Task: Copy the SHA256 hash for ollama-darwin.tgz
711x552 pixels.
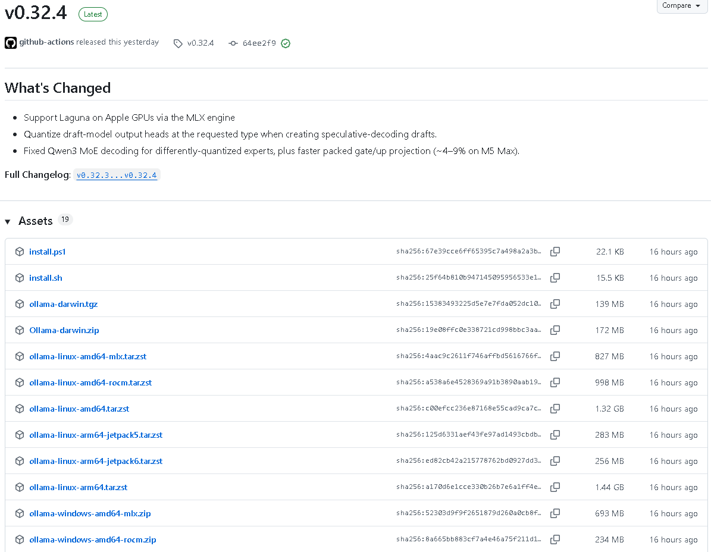Action: coord(555,304)
